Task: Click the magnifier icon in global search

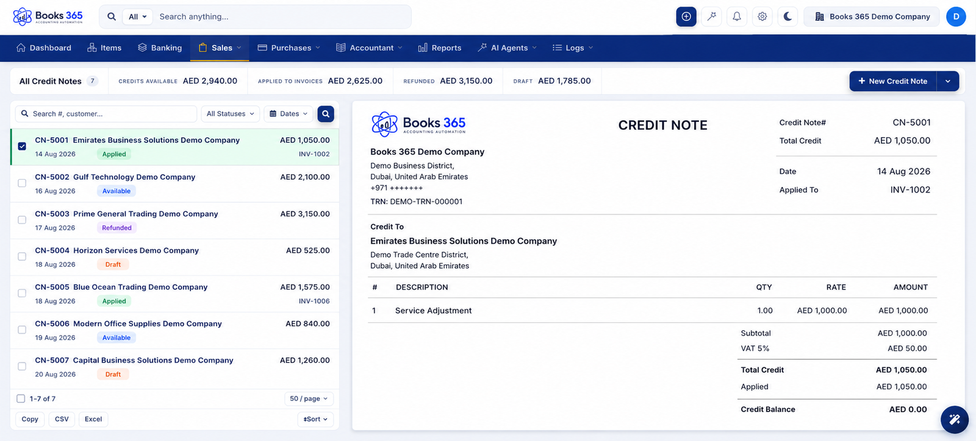Action: click(112, 16)
